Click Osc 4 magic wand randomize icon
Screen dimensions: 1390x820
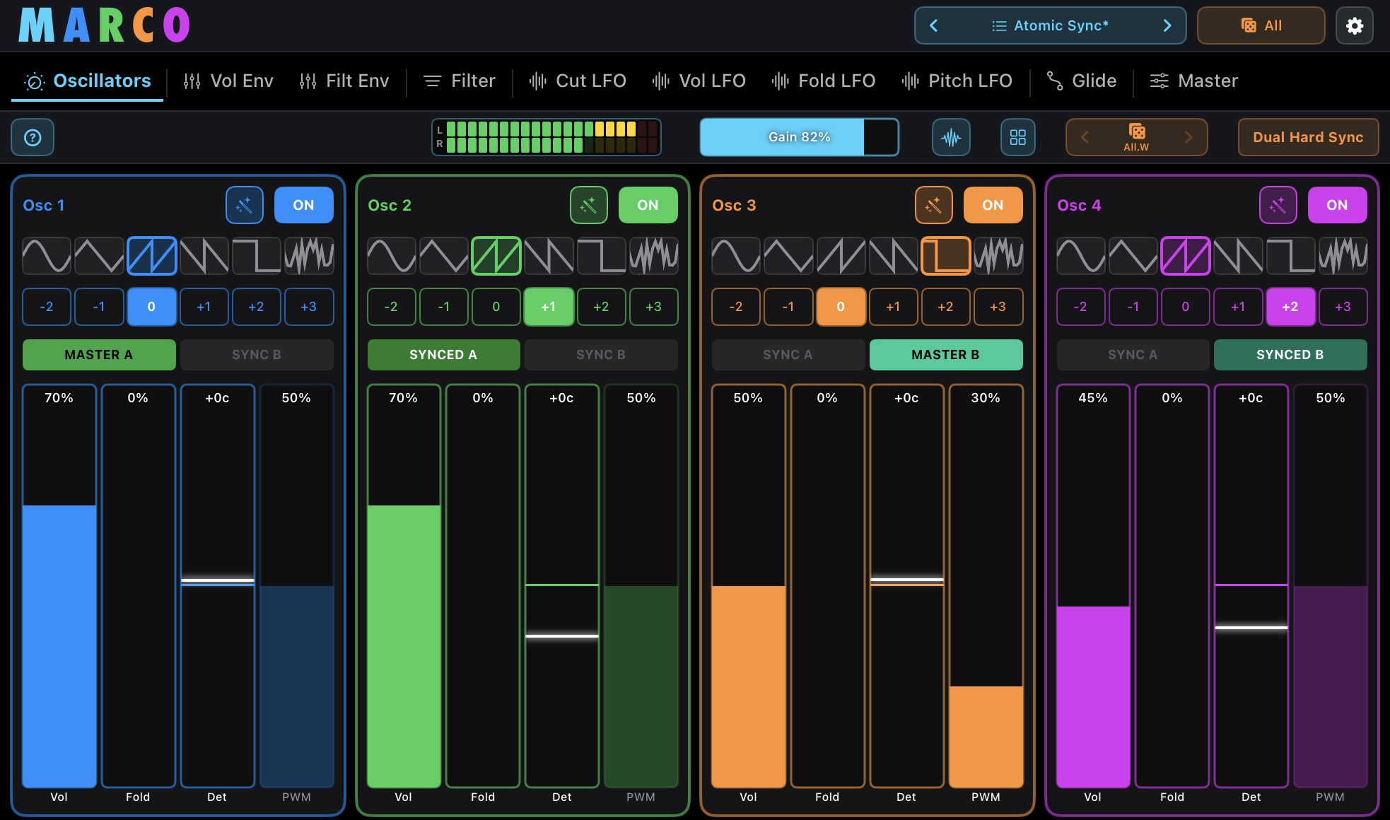[1278, 205]
